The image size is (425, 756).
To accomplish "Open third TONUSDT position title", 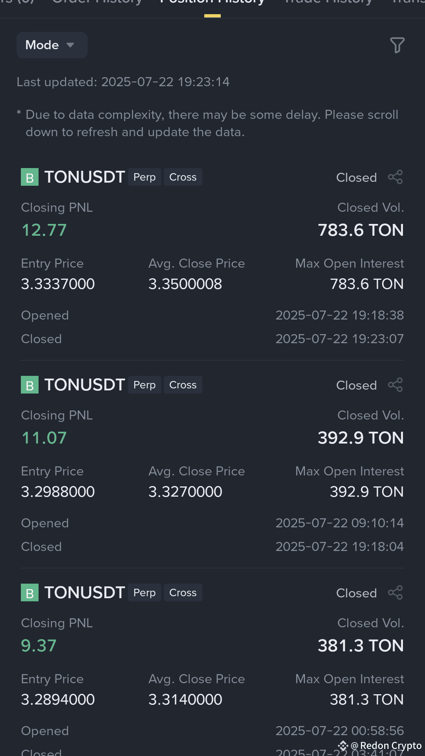I will [x=85, y=593].
